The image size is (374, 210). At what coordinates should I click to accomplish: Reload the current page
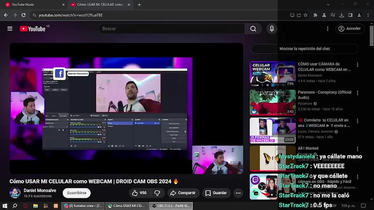click(x=24, y=15)
